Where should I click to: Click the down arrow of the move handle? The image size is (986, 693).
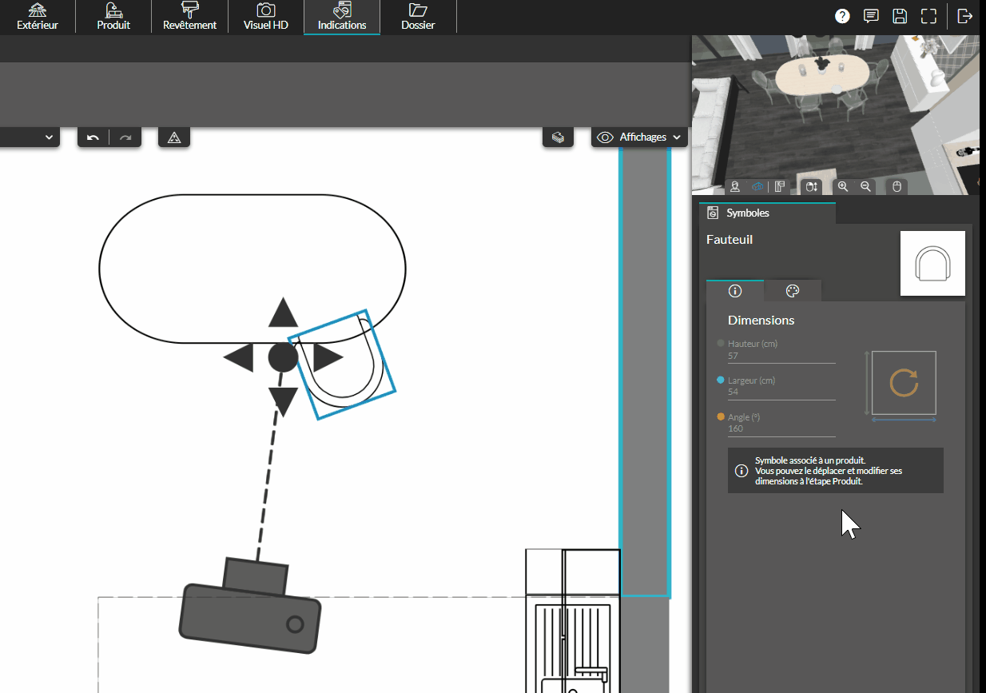(x=283, y=402)
